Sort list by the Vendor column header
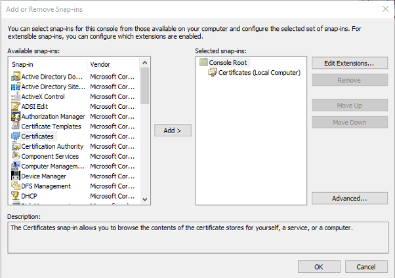 113,64
